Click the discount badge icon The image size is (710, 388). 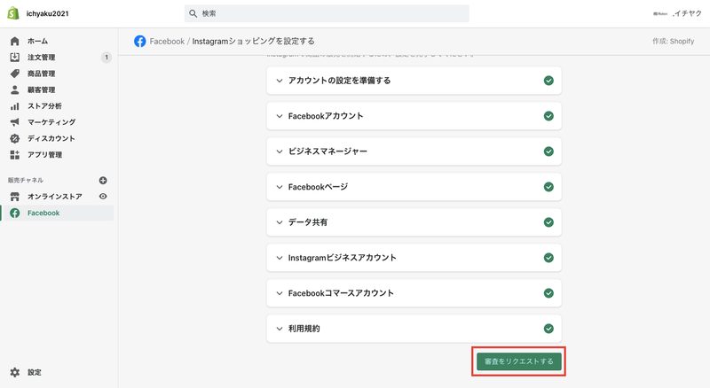coord(14,138)
